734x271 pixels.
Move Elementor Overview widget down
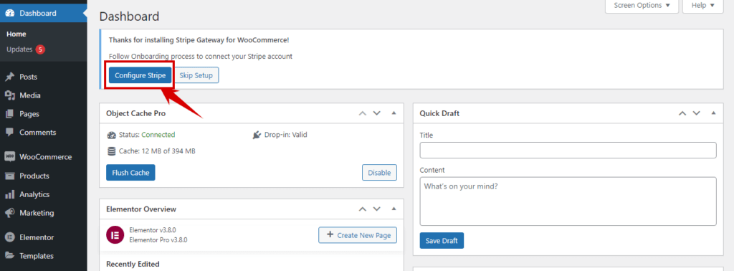pyautogui.click(x=376, y=209)
